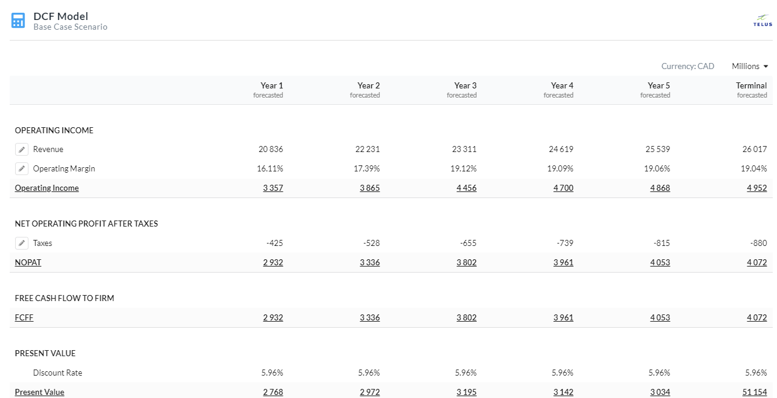The width and height of the screenshot is (777, 398).
Task: Click Terminal Present Value 51 154
Action: point(754,393)
